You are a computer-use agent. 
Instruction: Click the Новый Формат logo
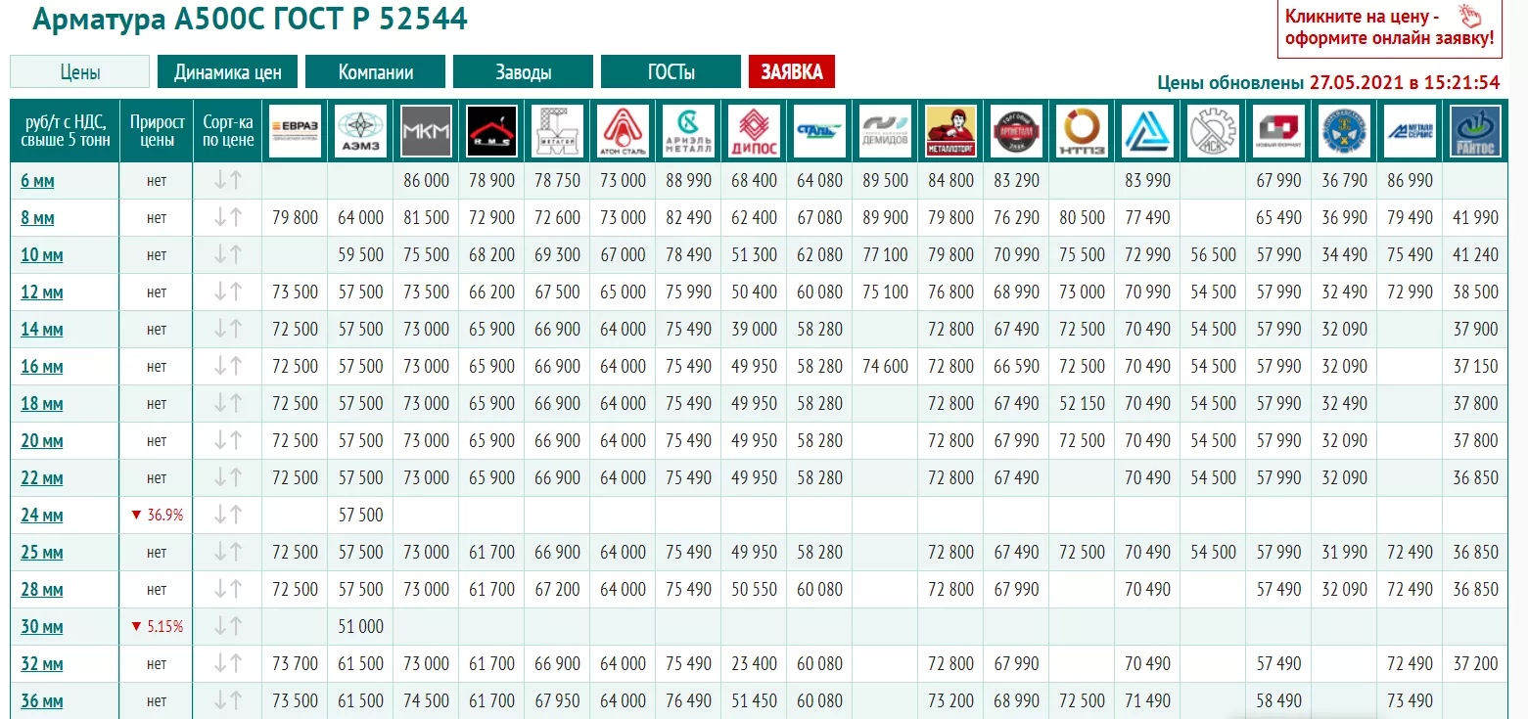tap(1278, 130)
